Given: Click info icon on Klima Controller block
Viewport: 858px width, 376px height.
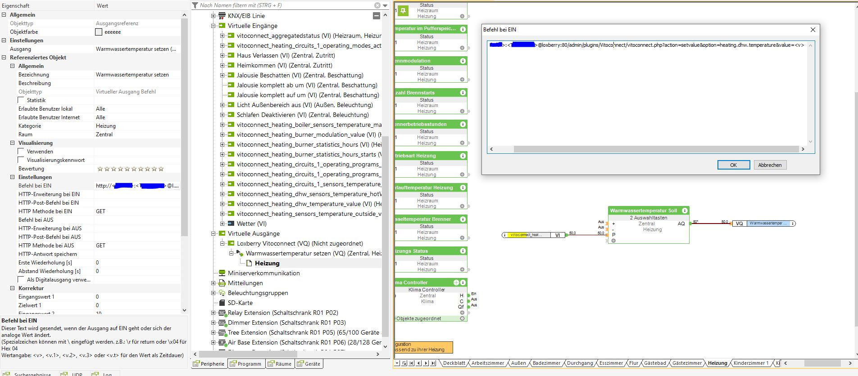Looking at the screenshot, I should (x=463, y=282).
